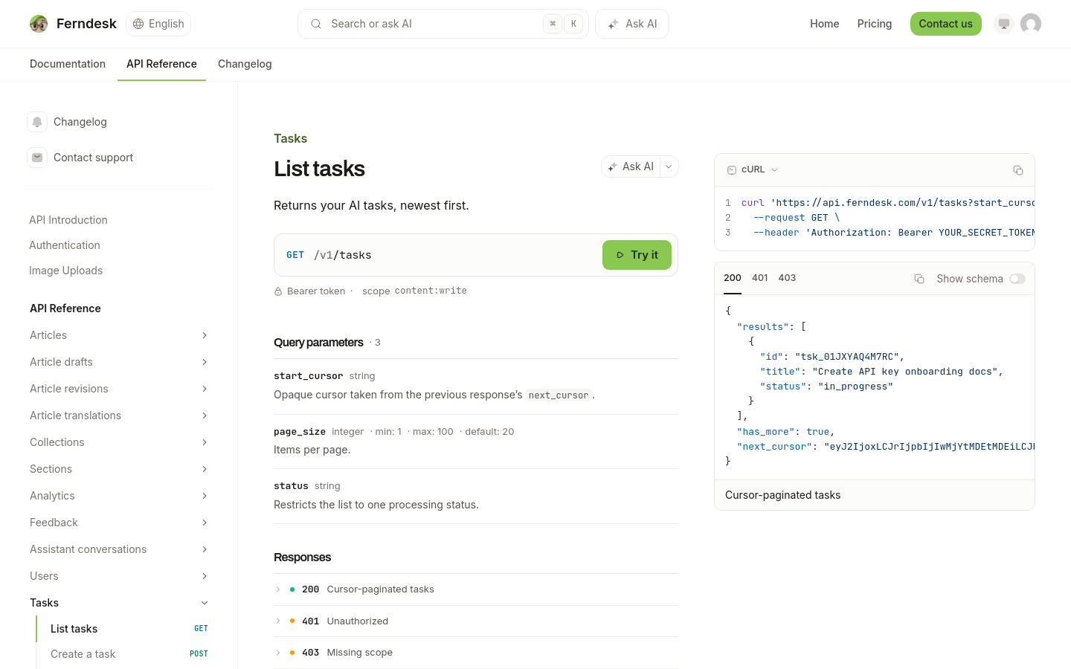The width and height of the screenshot is (1071, 669).
Task: Click the bell icon beside Changelog
Action: (37, 122)
